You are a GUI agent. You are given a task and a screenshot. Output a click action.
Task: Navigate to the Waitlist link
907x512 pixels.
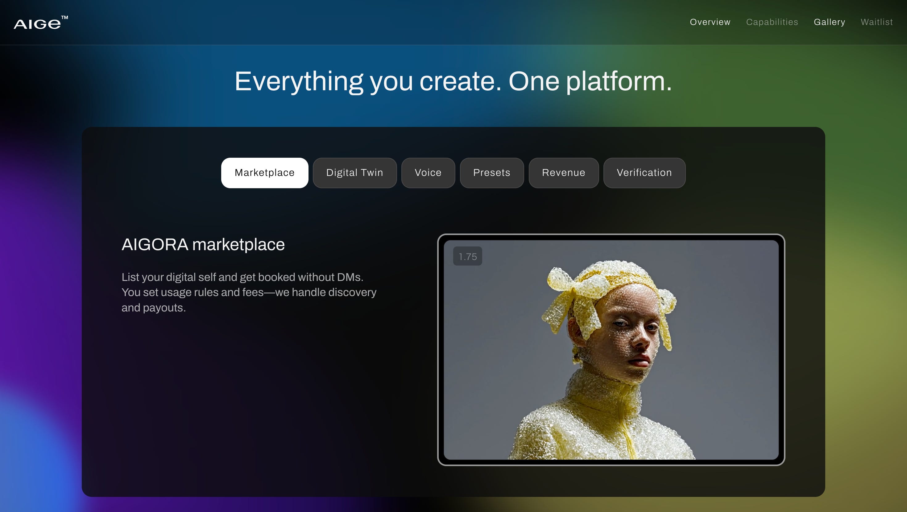coord(876,22)
